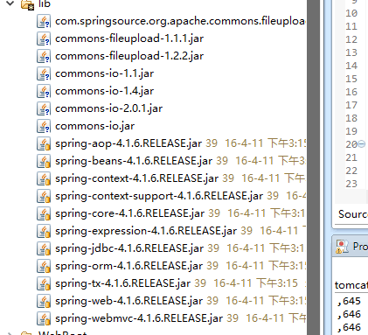Select spring-webmvc-4.1.6.RELEASE.jar file name
The height and width of the screenshot is (335, 368).
click(139, 318)
